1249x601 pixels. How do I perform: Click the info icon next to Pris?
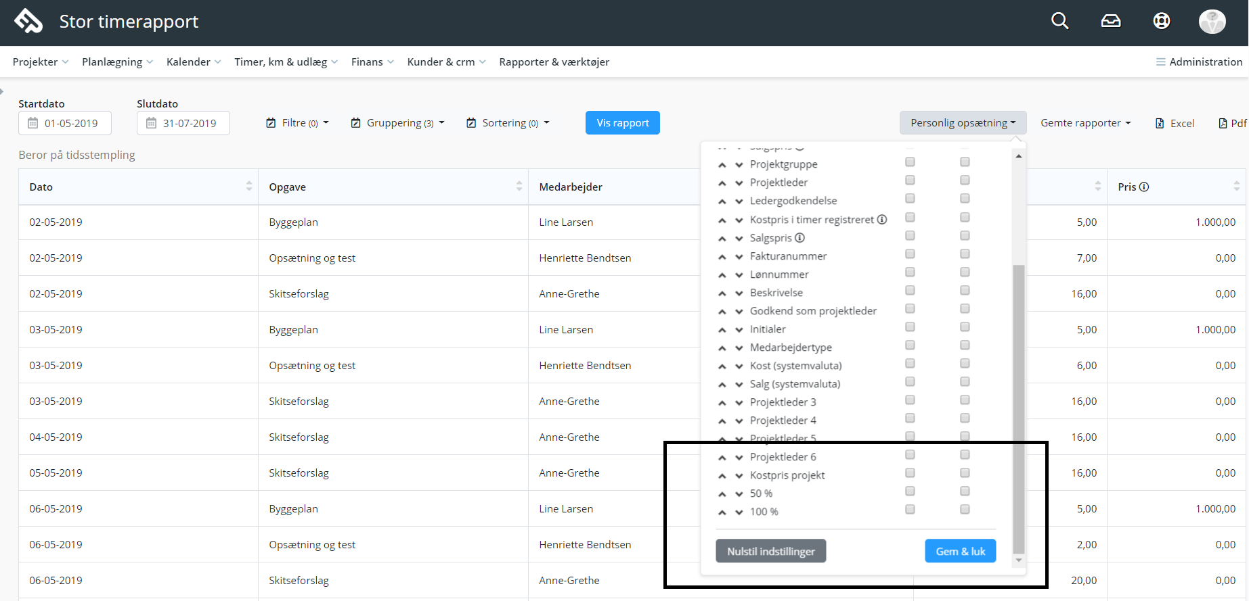pos(1144,187)
